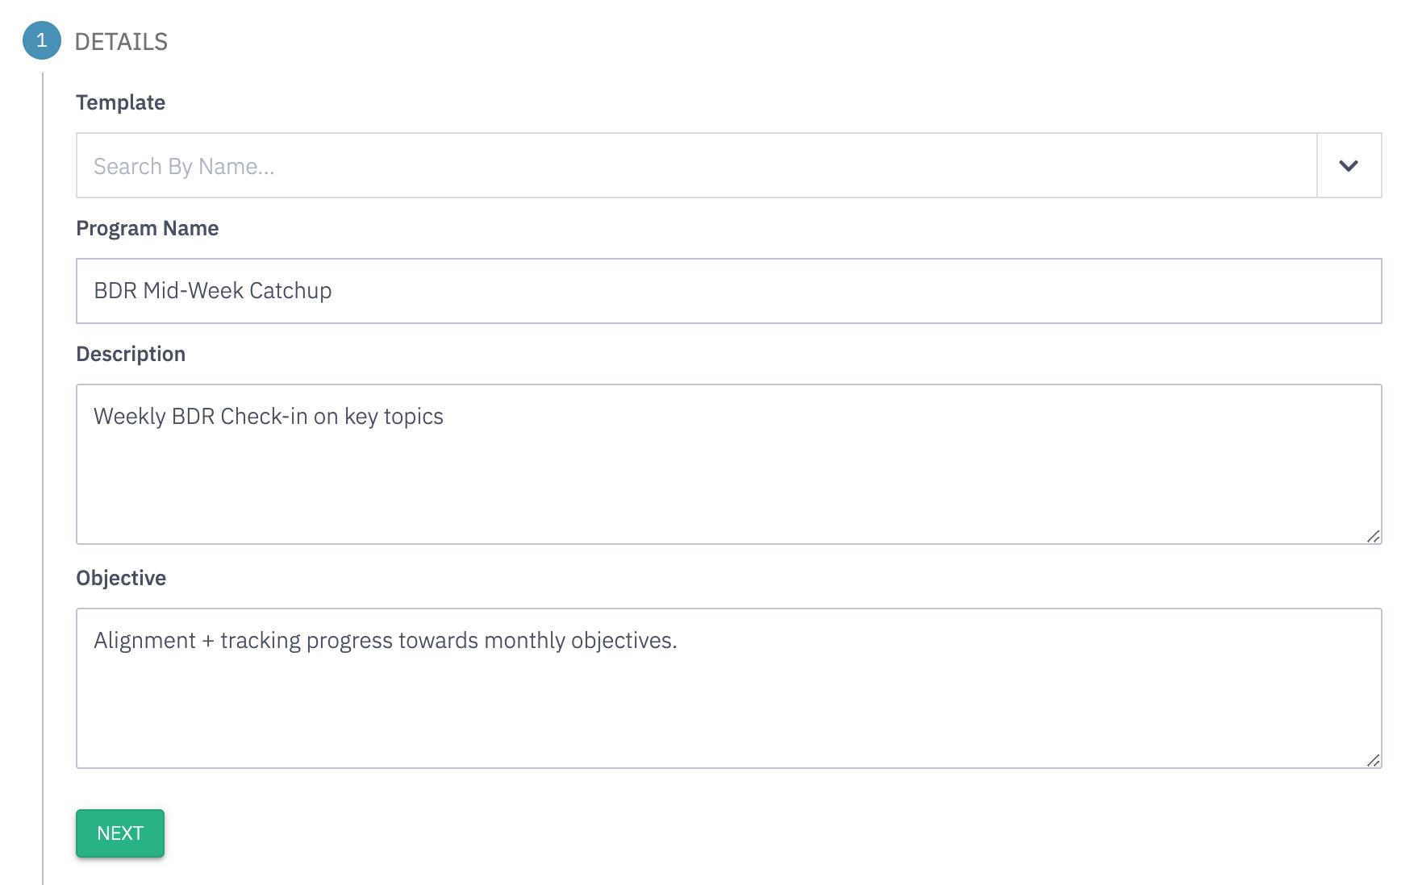Click the Description box resize handle

(x=1374, y=536)
